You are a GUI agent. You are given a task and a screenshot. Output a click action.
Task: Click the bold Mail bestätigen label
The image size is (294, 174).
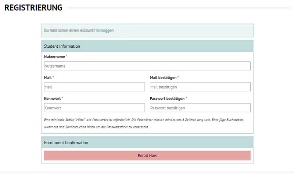(163, 78)
